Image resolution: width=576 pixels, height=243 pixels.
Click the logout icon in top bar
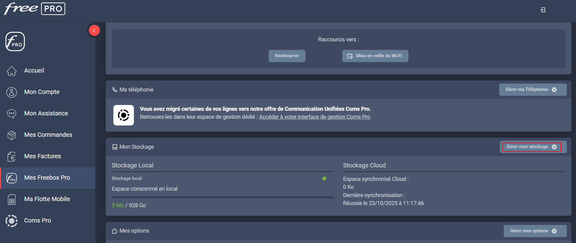543,10
